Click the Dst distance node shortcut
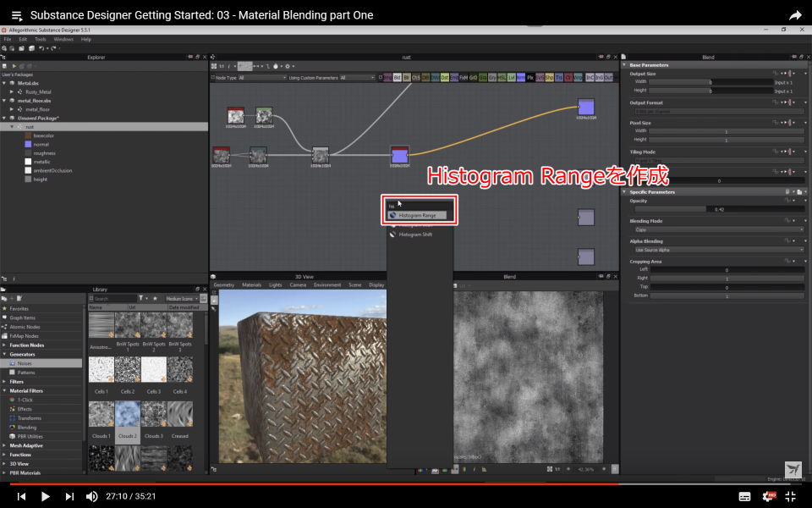This screenshot has width=812, height=508. (444, 78)
